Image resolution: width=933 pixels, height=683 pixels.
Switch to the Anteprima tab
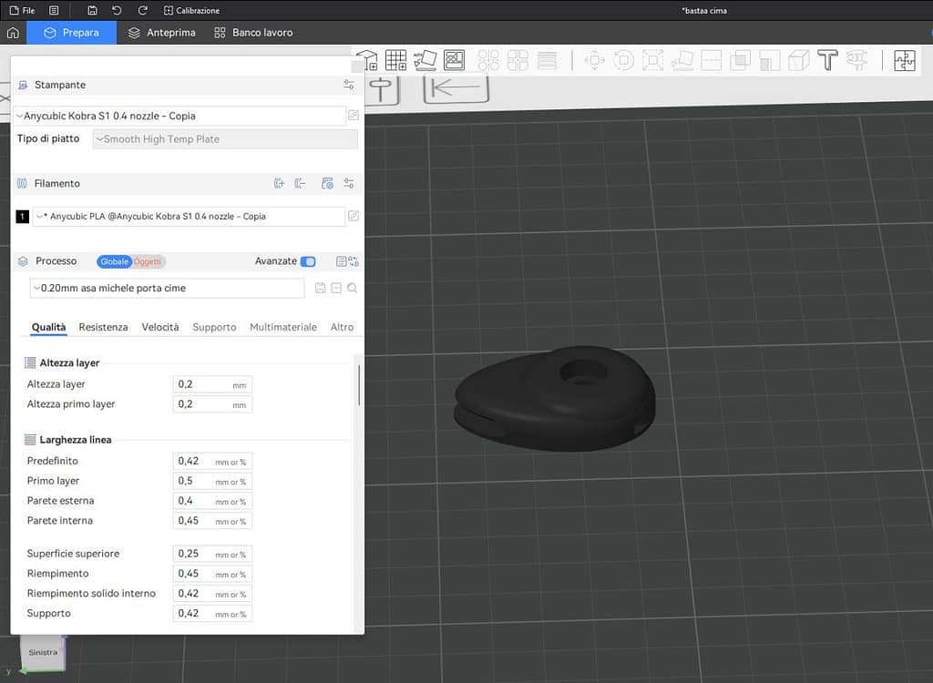pyautogui.click(x=162, y=33)
